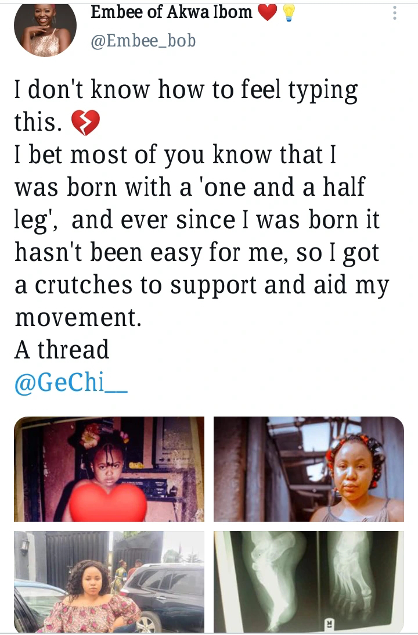Image resolution: width=418 pixels, height=635 pixels.
Task: Click the broken heart emoji after 'this.'
Action: 85,123
